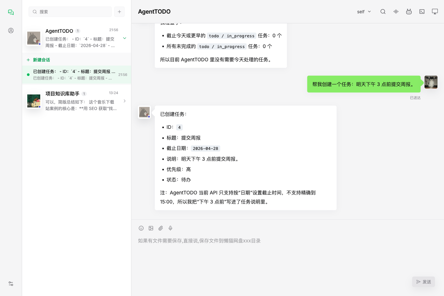Open the AgentTODO chat list item
Image resolution: width=444 pixels, height=296 pixels.
pyautogui.click(x=77, y=38)
